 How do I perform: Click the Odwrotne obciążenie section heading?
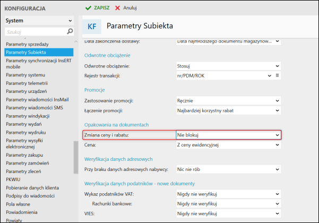(x=107, y=55)
